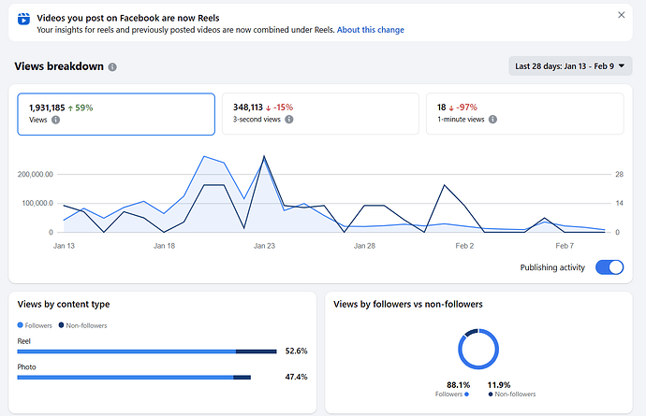
Task: Dismiss the Reels notification banner
Action: click(x=622, y=15)
